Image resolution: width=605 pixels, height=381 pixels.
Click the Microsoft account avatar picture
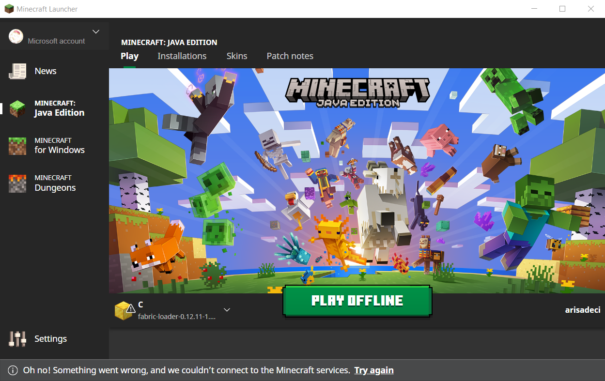(x=16, y=36)
